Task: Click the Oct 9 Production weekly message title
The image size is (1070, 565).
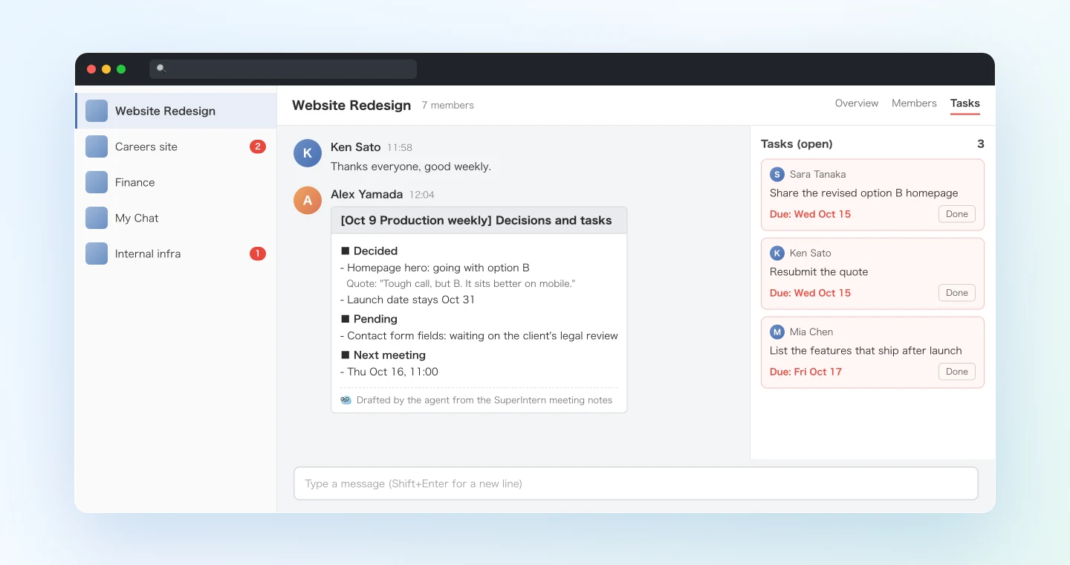Action: pyautogui.click(x=476, y=220)
